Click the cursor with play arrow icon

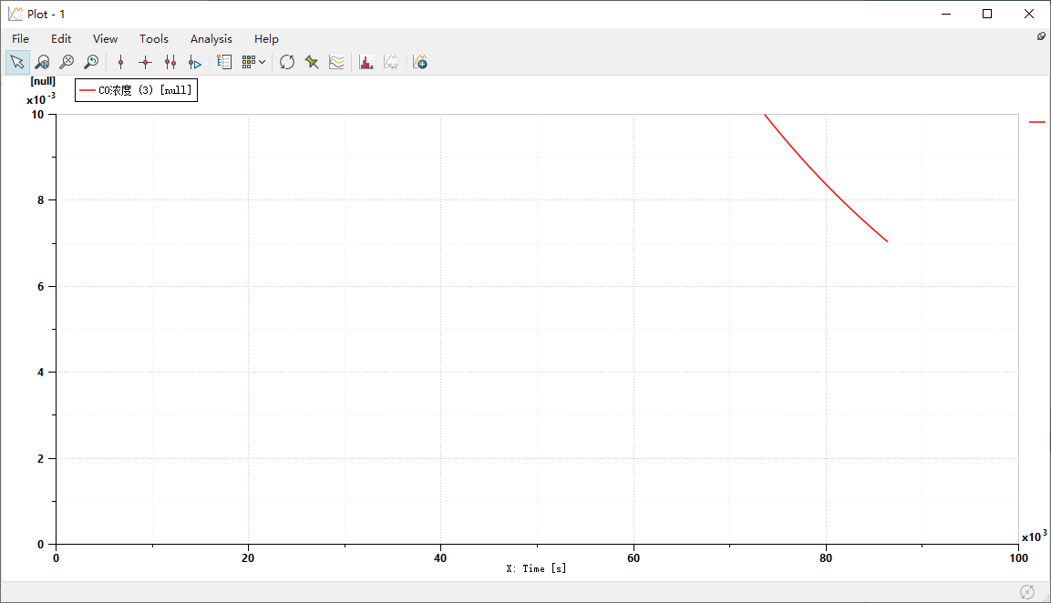click(x=195, y=62)
